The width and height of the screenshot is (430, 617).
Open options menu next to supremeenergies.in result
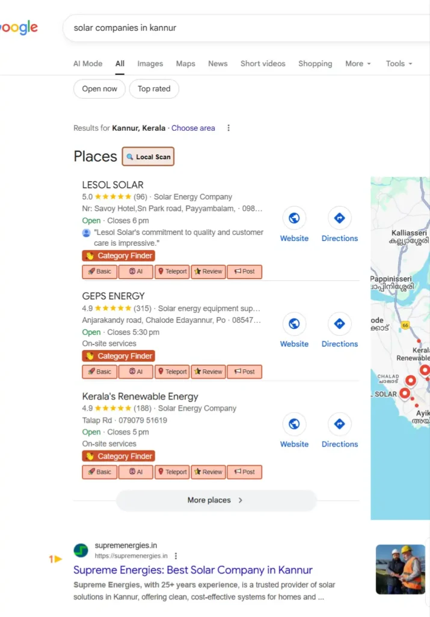pos(176,555)
